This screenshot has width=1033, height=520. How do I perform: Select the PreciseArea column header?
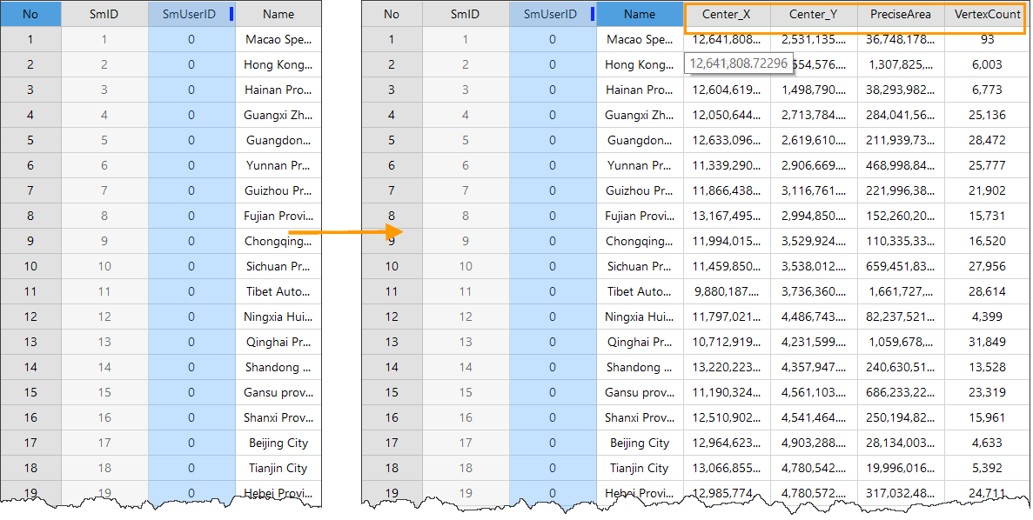pos(901,15)
